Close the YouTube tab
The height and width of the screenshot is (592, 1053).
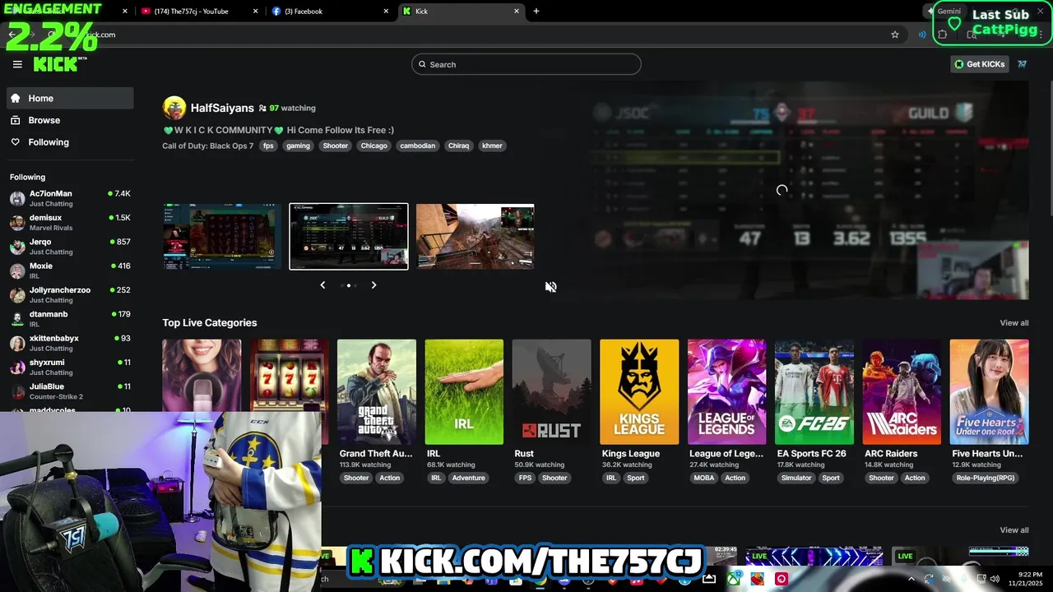[255, 12]
